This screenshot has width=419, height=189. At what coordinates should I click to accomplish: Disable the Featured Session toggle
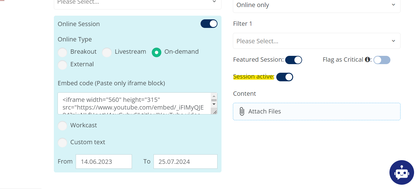tap(293, 60)
